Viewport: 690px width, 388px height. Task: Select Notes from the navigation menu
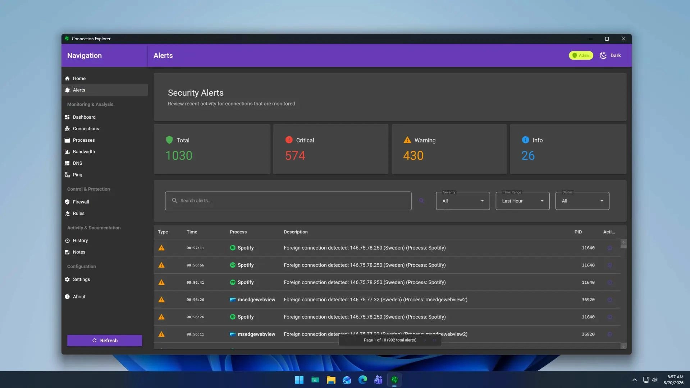tap(67, 252)
